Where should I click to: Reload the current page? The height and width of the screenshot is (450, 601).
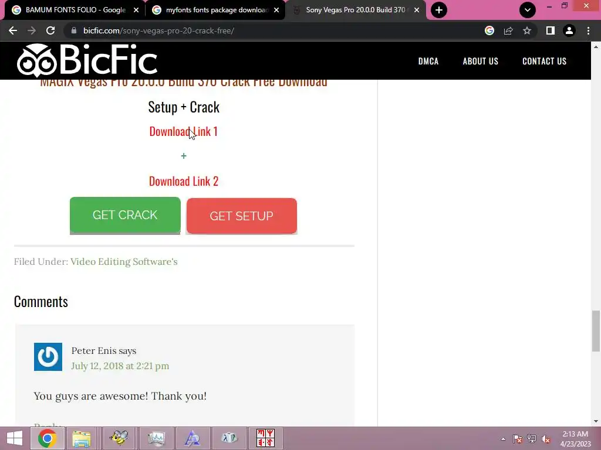coord(50,30)
